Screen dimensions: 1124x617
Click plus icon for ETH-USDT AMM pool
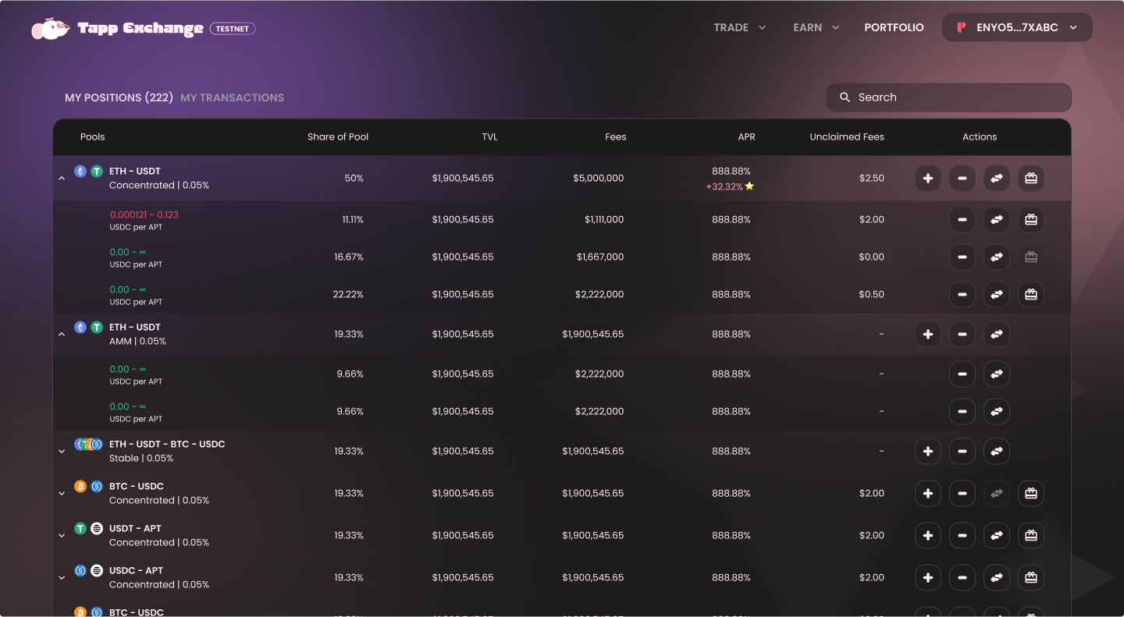point(927,335)
